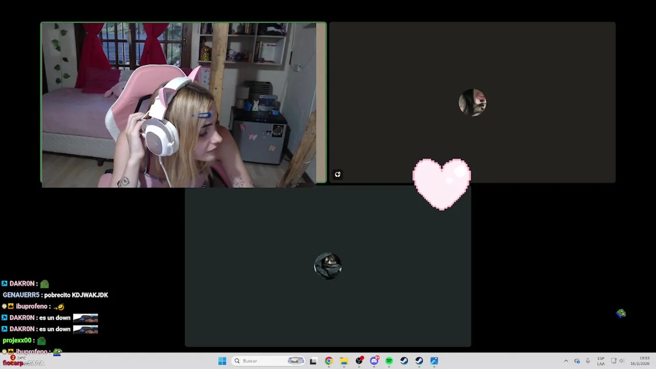Open Discord from the taskbar
This screenshot has height=369, width=656.
click(374, 361)
